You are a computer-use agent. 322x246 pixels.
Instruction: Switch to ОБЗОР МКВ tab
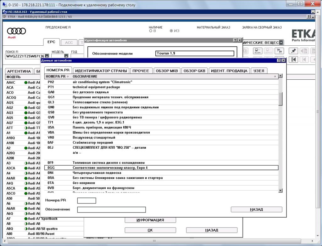167,71
